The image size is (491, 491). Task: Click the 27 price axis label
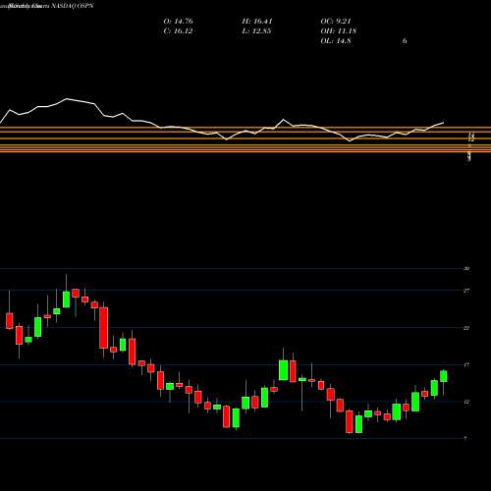pos(467,291)
